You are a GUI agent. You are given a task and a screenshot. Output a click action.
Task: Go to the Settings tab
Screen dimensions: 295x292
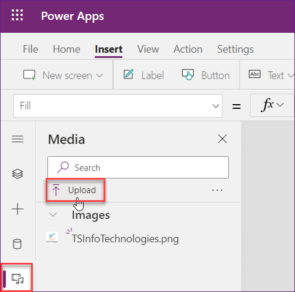click(235, 49)
